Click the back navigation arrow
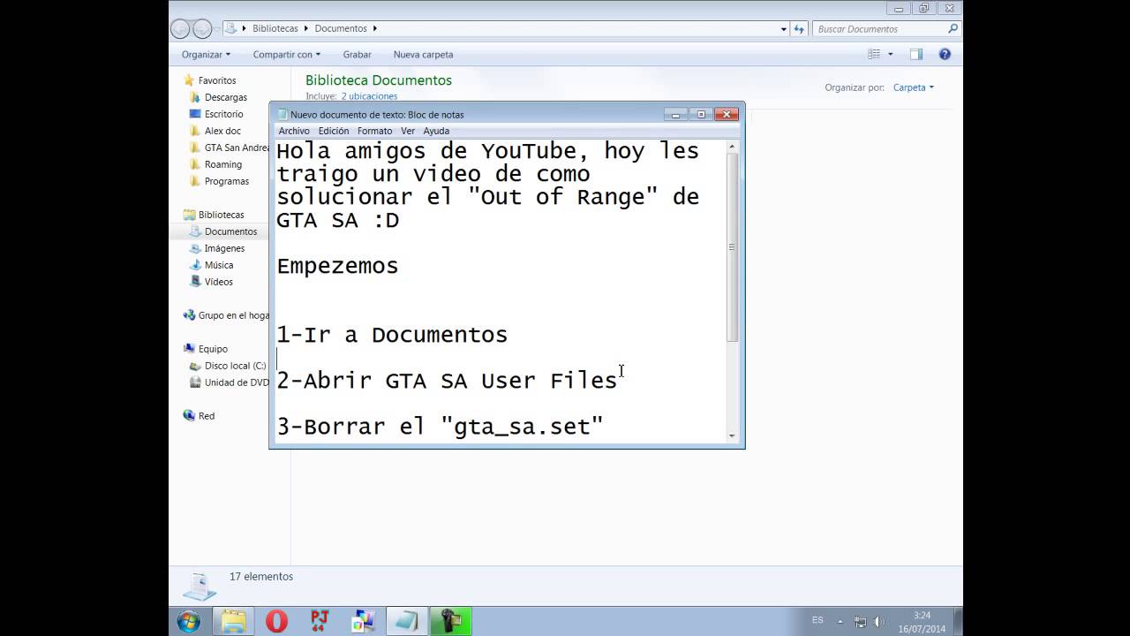1130x636 pixels. tap(181, 28)
